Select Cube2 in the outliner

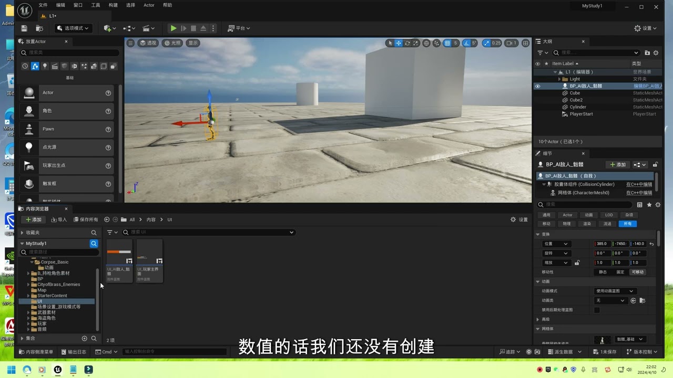tap(576, 100)
